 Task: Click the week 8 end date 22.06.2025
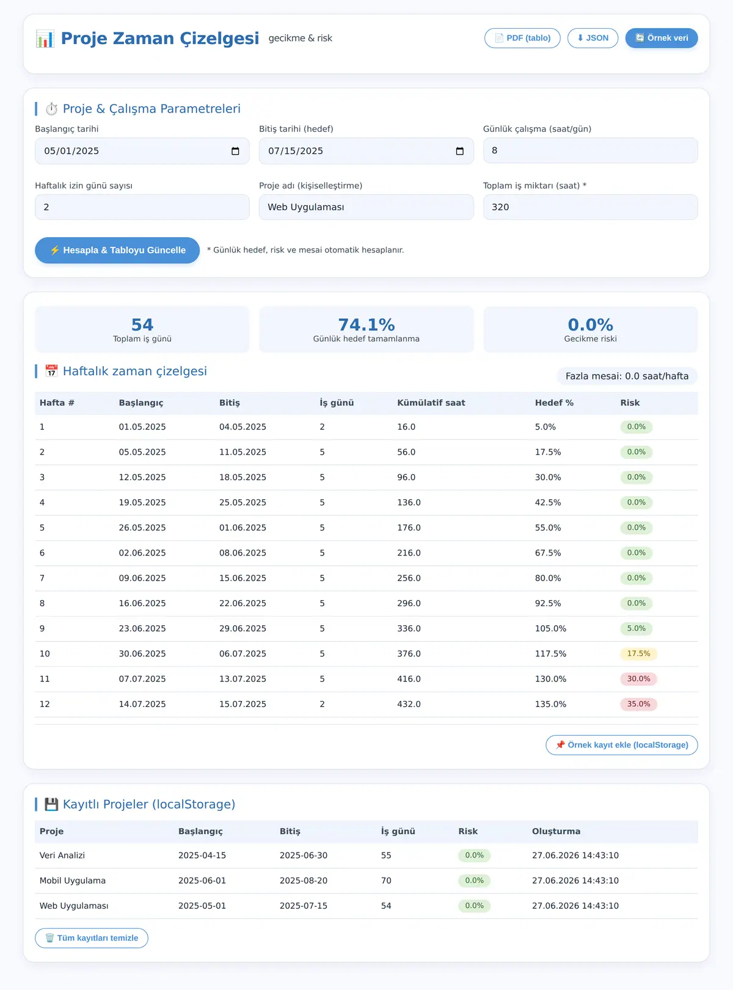pos(243,603)
